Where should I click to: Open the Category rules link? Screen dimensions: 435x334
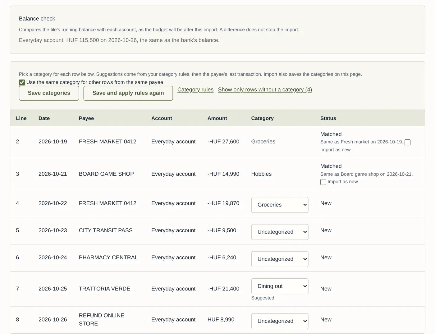(195, 90)
